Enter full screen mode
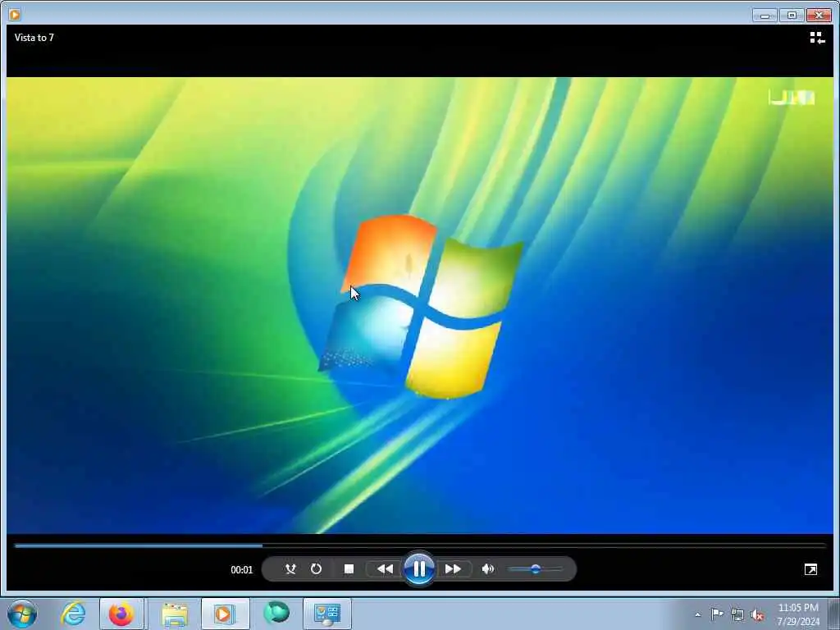Screen dimensions: 840x630 810,569
